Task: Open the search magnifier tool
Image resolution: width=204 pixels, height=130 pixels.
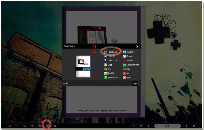Action: [x=24, y=126]
